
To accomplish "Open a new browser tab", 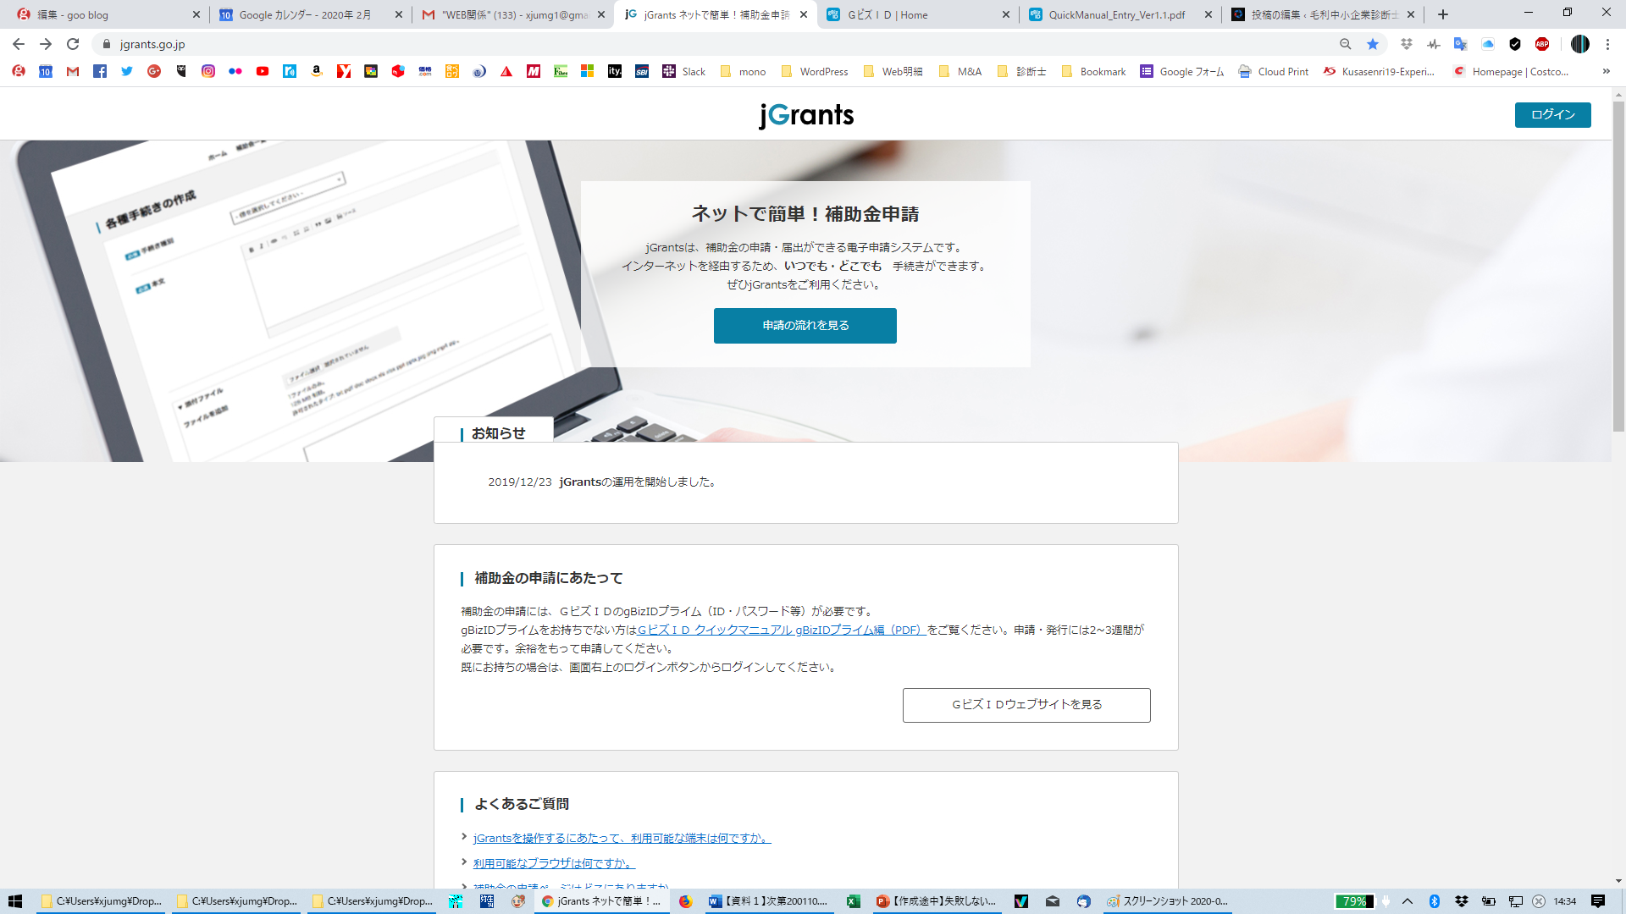I will point(1443,14).
